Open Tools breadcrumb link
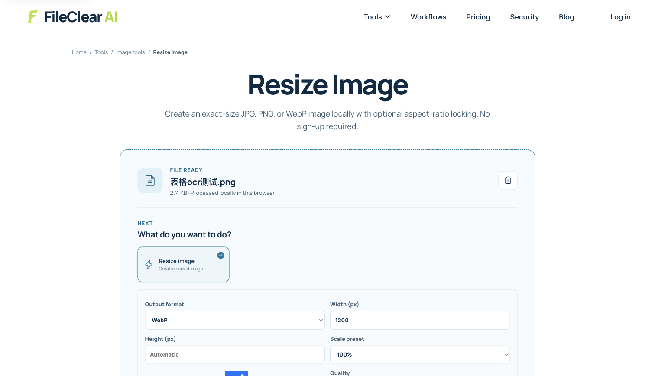The width and height of the screenshot is (655, 376). coord(101,52)
